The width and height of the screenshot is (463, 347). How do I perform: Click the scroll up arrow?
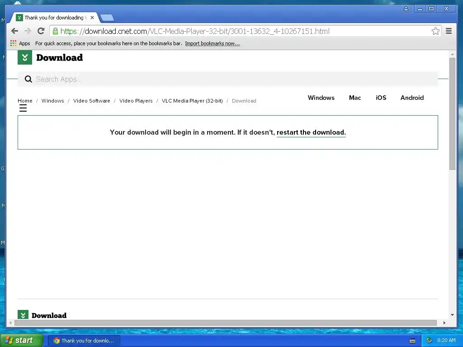coord(452,54)
